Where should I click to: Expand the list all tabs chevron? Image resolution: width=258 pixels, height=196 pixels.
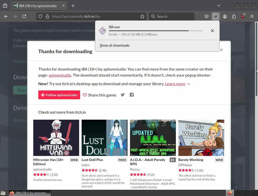tap(218, 6)
